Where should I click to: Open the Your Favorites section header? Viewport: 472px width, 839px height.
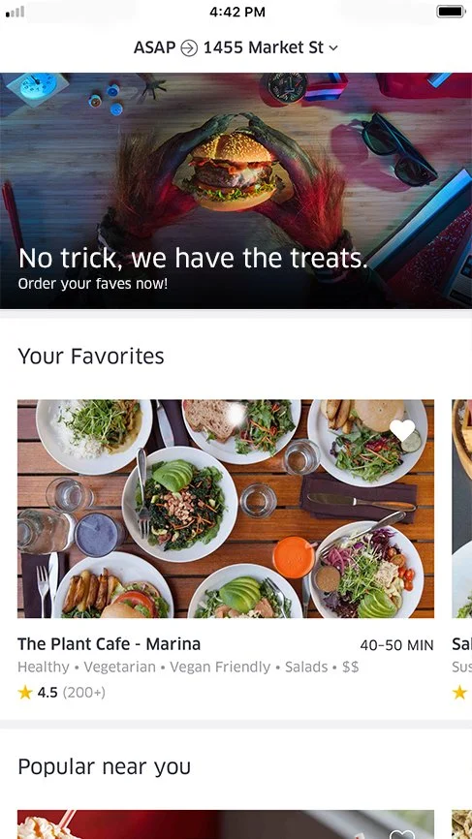pyautogui.click(x=91, y=356)
